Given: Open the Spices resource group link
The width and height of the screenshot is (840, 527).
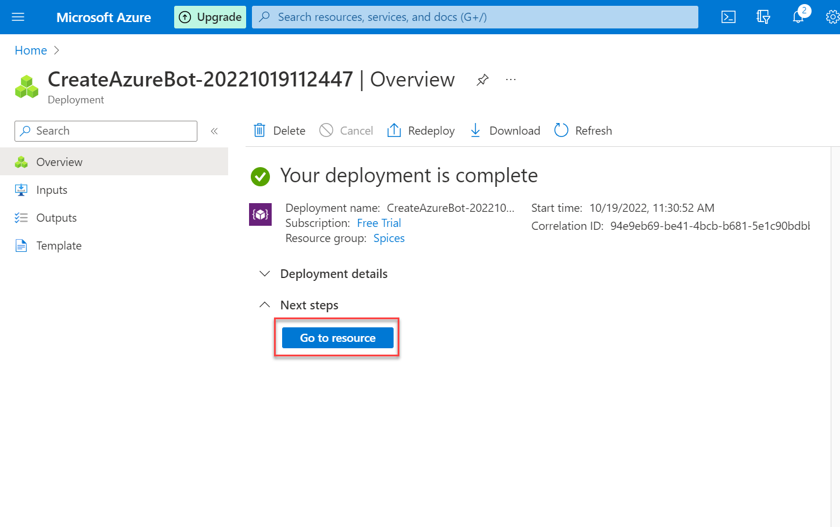Looking at the screenshot, I should pos(389,238).
